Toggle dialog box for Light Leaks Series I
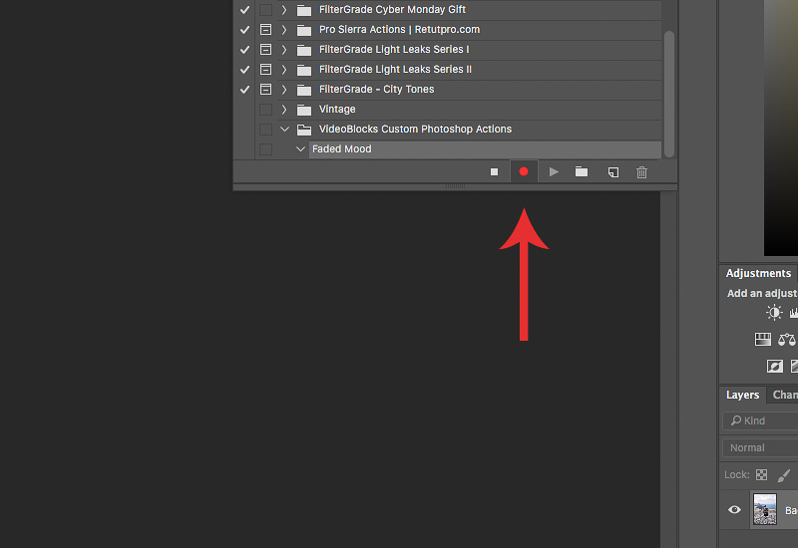The image size is (798, 548). 265,49
